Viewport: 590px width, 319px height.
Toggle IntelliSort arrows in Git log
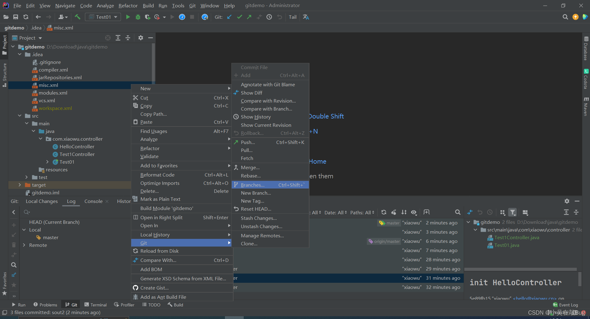point(404,212)
